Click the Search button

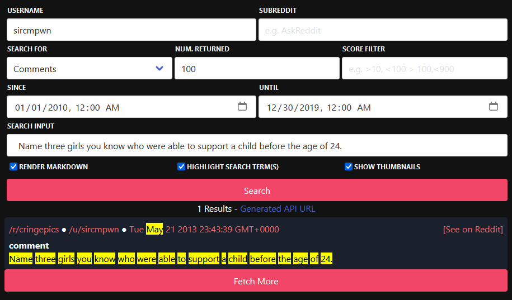(257, 190)
